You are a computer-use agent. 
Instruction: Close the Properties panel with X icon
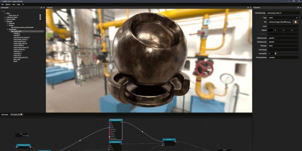pos(300,7)
